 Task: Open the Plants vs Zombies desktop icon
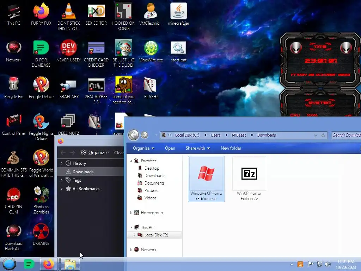pyautogui.click(x=41, y=200)
